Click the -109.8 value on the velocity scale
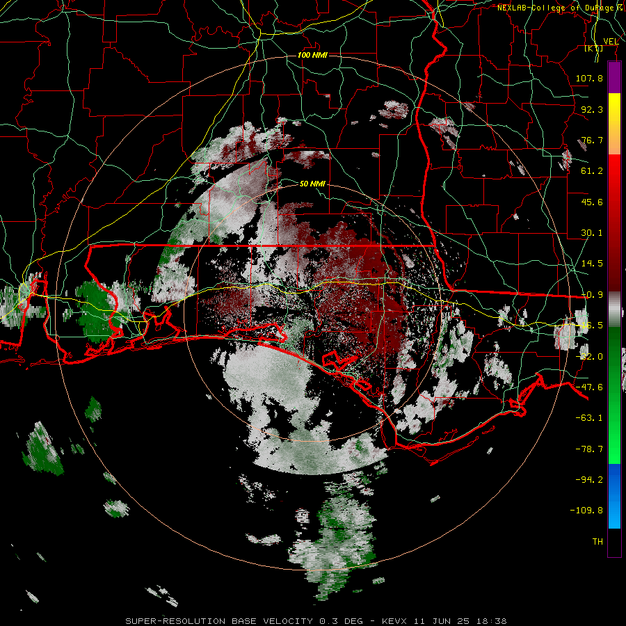Image resolution: width=626 pixels, height=626 pixels. click(x=586, y=511)
